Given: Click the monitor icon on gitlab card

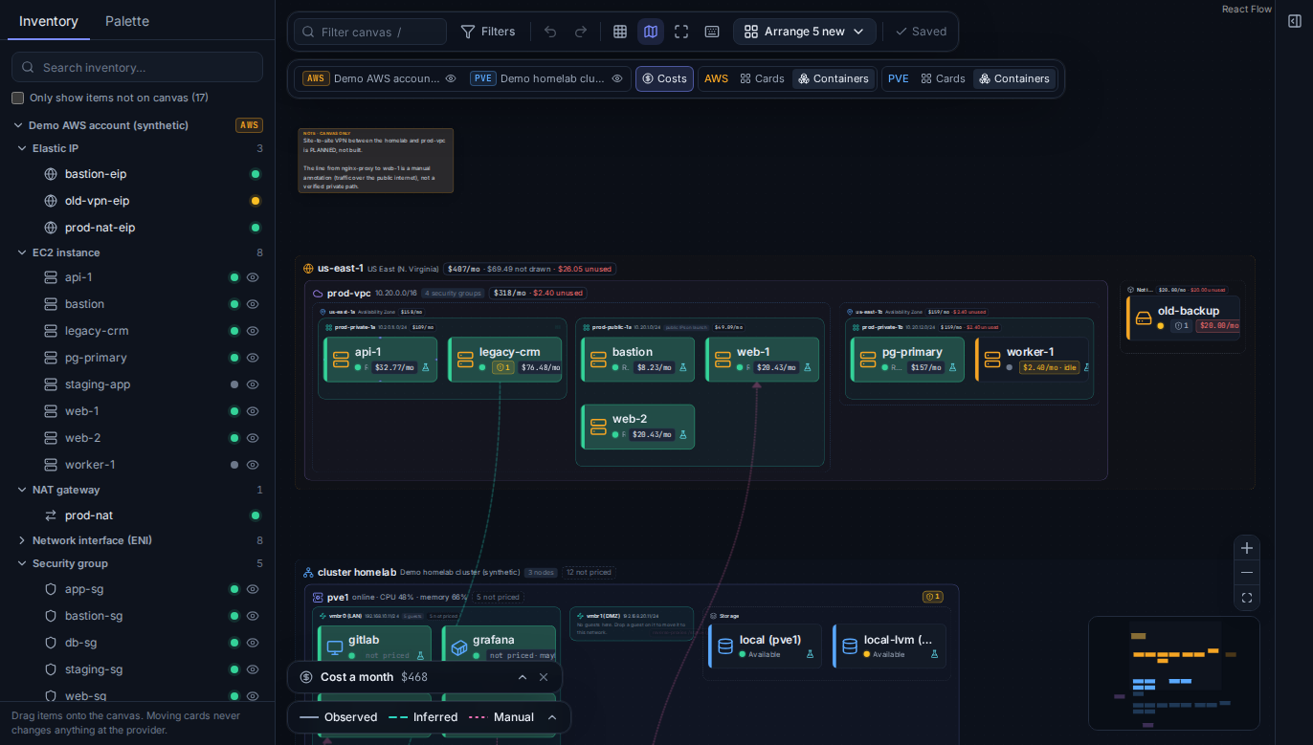Looking at the screenshot, I should (335, 647).
